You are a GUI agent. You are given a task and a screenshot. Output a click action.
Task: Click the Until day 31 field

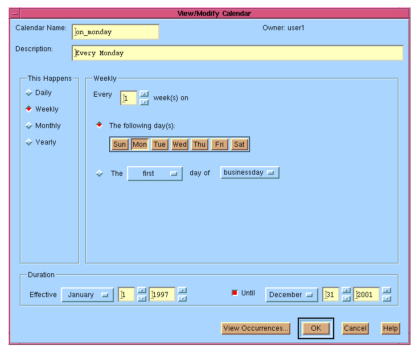pyautogui.click(x=331, y=295)
